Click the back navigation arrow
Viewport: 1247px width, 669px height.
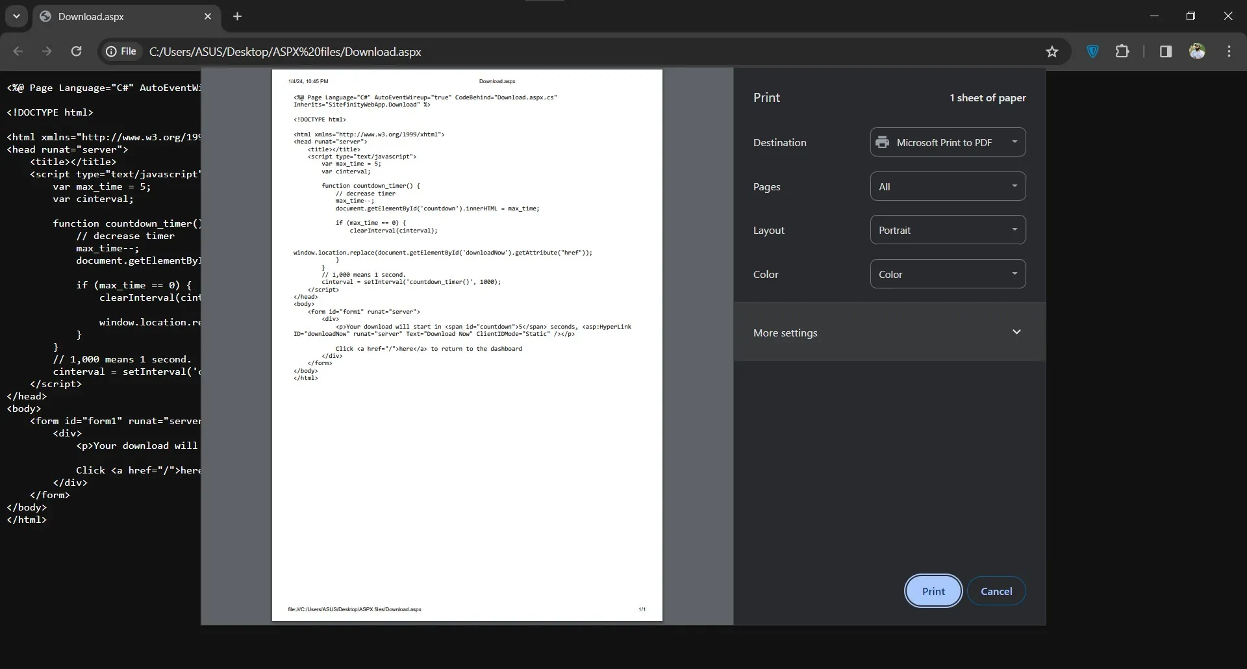click(x=18, y=51)
